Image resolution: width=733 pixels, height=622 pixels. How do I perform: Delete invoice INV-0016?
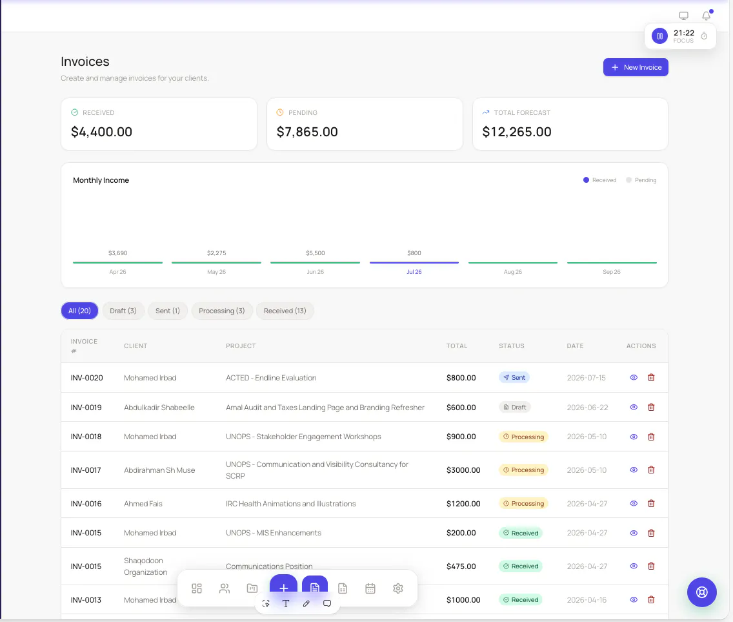point(650,504)
